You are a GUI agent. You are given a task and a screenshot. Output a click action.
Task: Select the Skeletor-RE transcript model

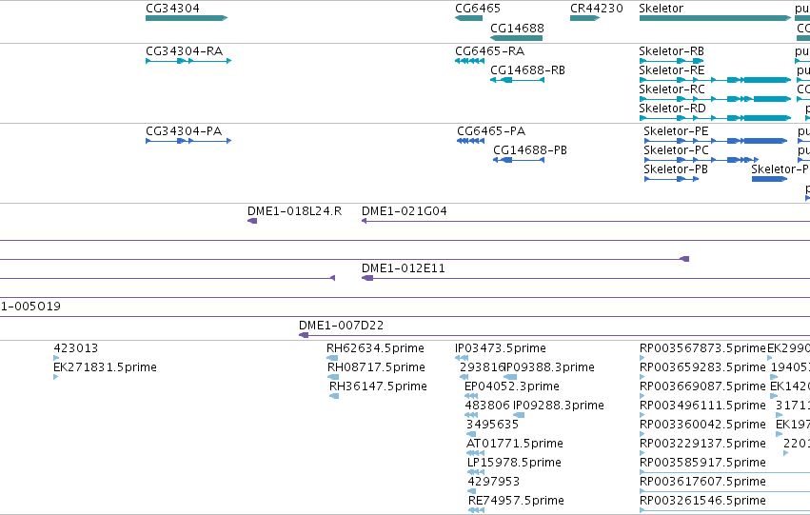(x=715, y=80)
